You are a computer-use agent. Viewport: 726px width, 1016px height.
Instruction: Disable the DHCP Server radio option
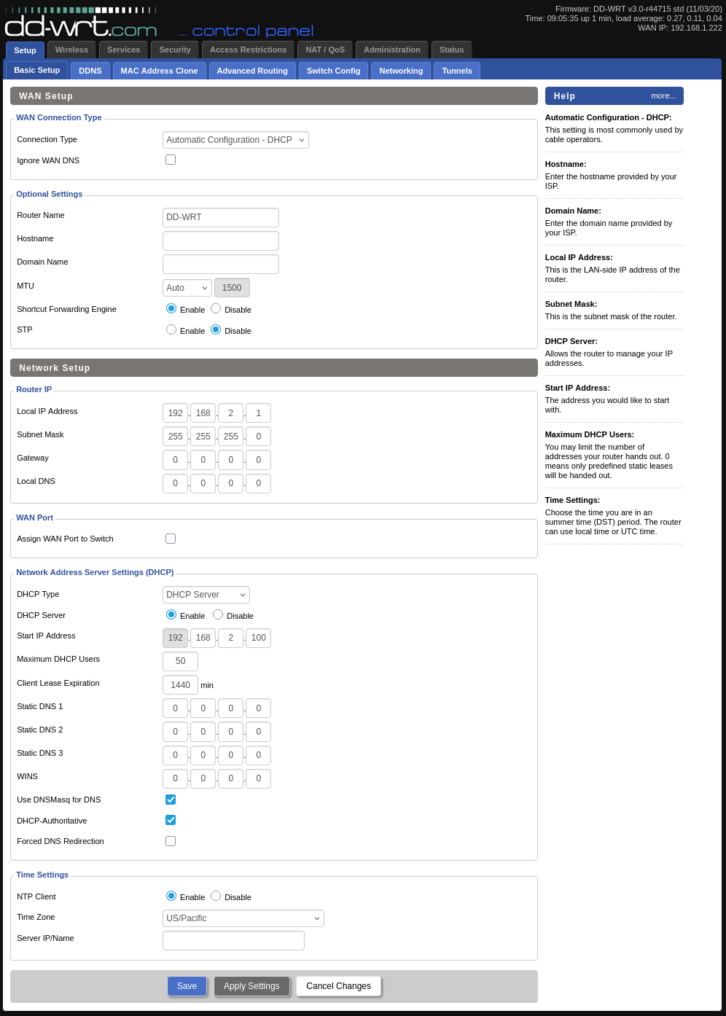[218, 615]
